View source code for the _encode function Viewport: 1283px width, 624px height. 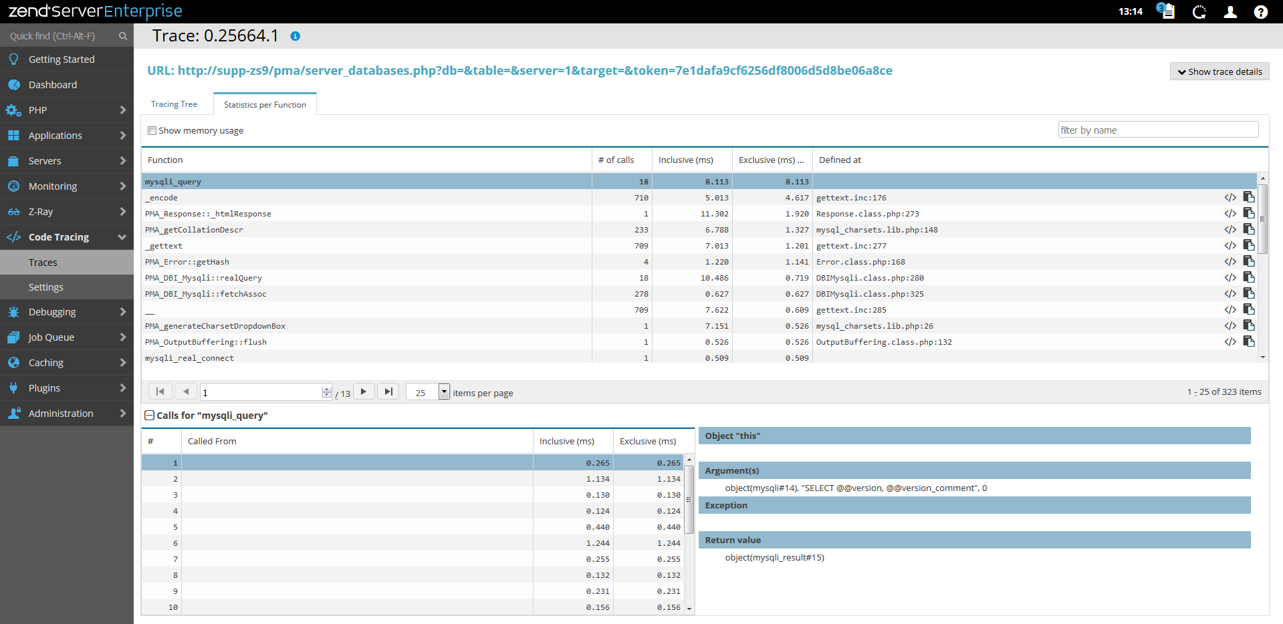[1230, 198]
